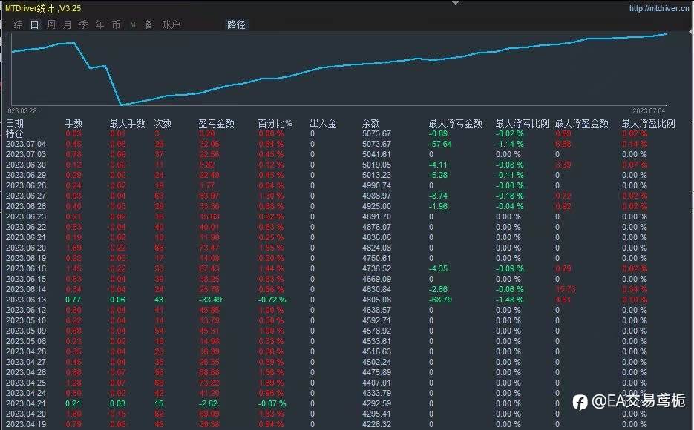Screen dimensions: 694x430
Task: Click the 日期 column header
Action: (x=15, y=123)
